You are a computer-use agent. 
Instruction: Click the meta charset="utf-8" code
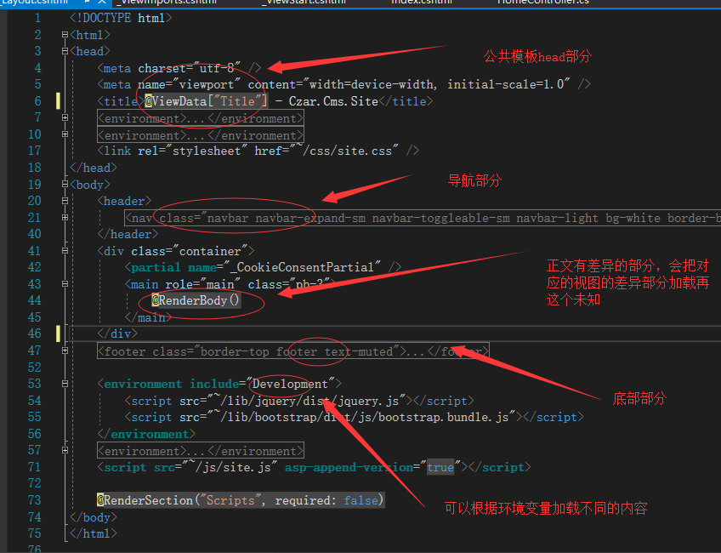click(x=179, y=68)
